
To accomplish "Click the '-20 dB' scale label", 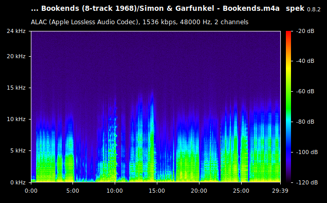I will pos(305,31).
